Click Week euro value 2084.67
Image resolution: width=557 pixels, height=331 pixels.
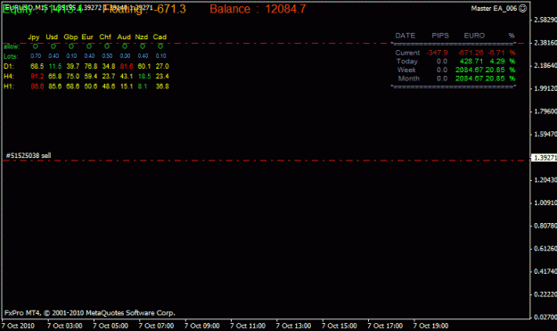[x=470, y=70]
